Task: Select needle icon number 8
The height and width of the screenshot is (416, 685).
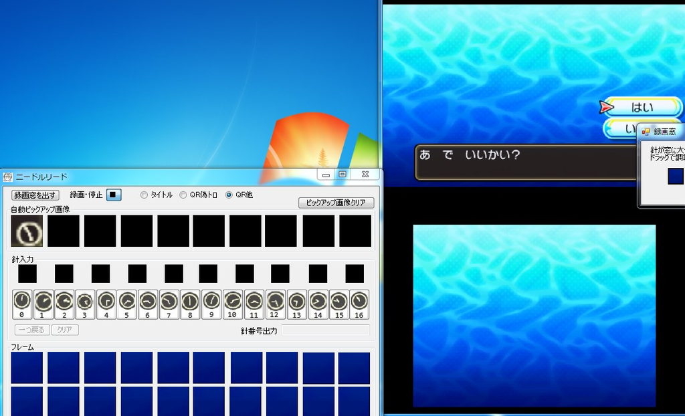Action: [190, 304]
